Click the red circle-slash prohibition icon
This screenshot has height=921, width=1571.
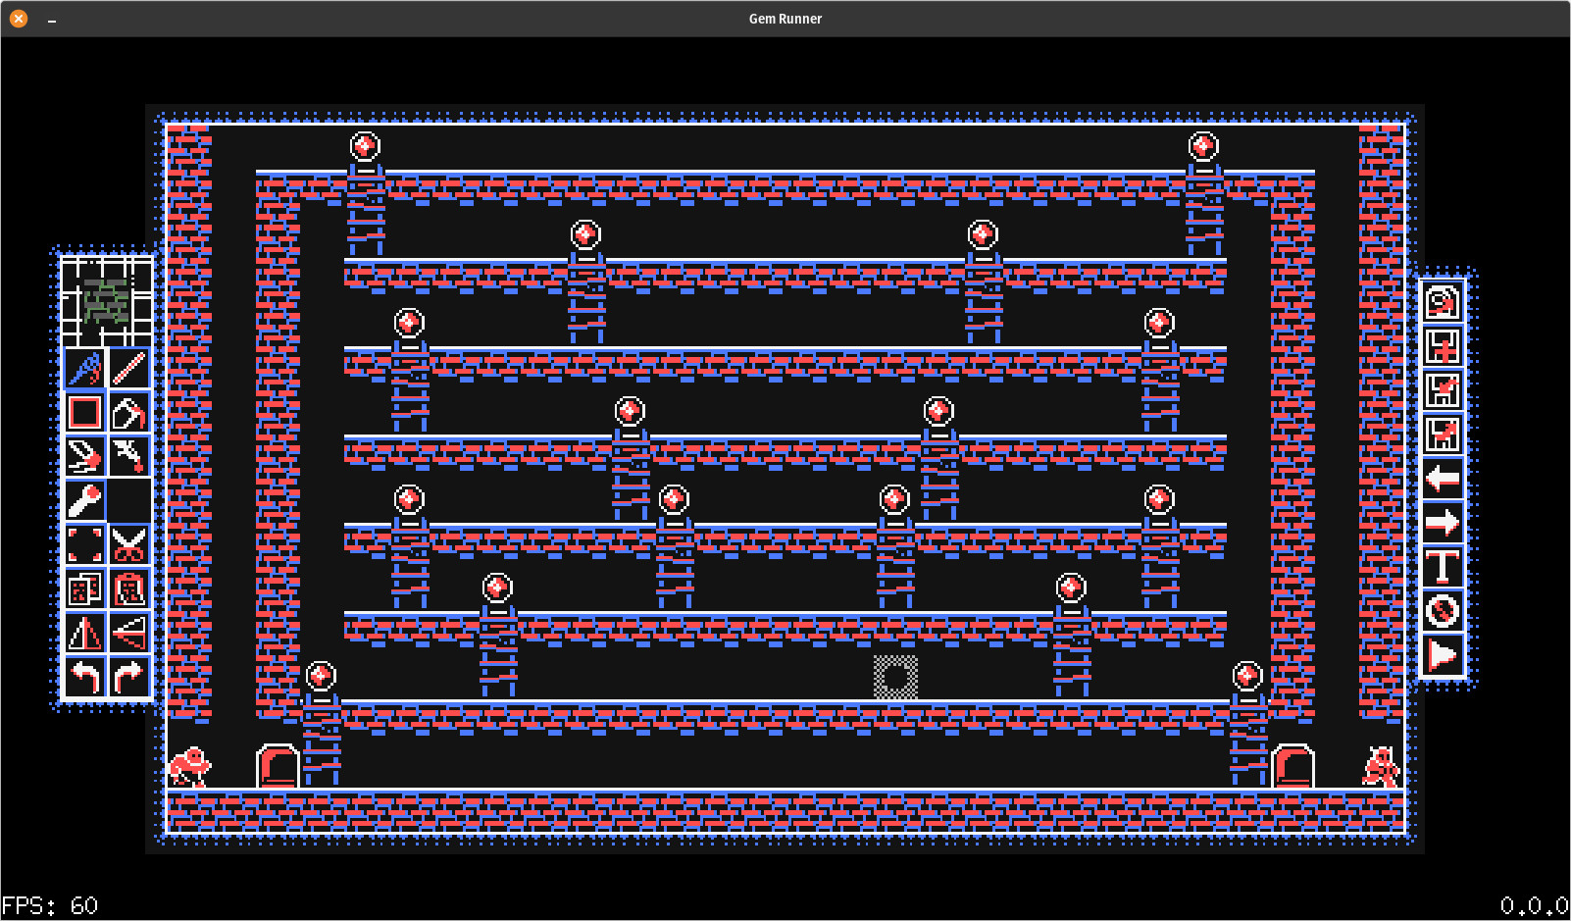[1443, 611]
